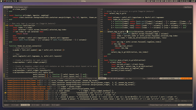Click the NORMAL mode indicator

coord(102,78)
